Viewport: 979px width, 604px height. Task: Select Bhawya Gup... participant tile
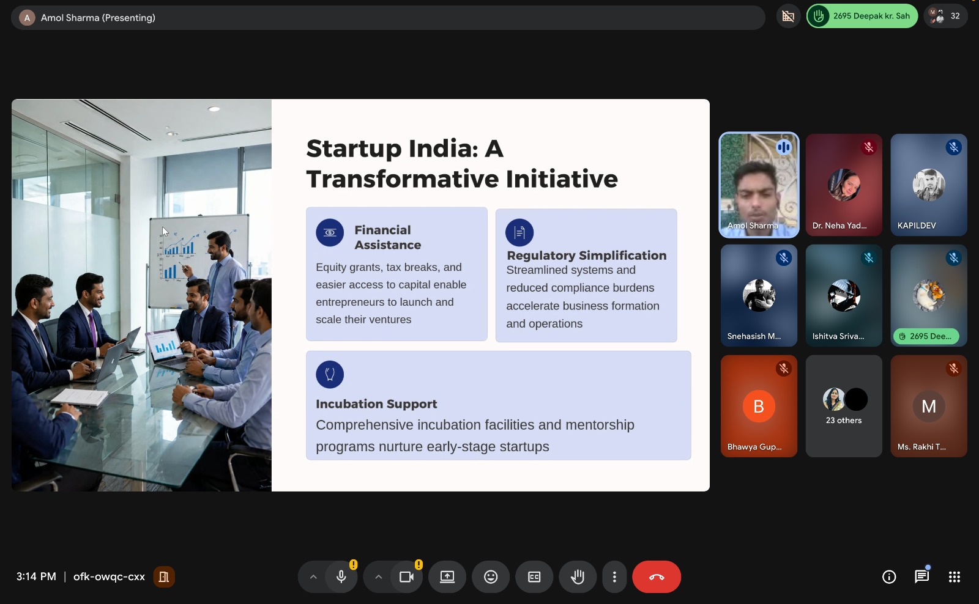click(x=759, y=406)
